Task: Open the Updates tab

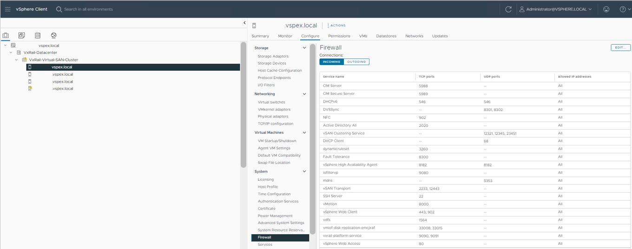Action: 440,36
